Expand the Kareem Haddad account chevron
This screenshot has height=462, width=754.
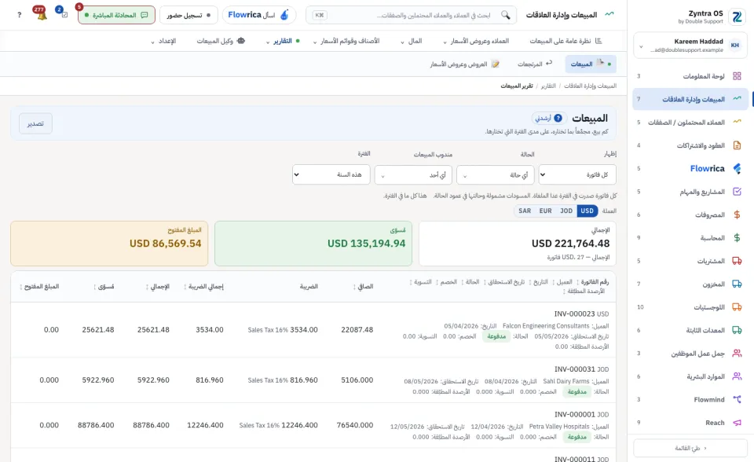(641, 46)
